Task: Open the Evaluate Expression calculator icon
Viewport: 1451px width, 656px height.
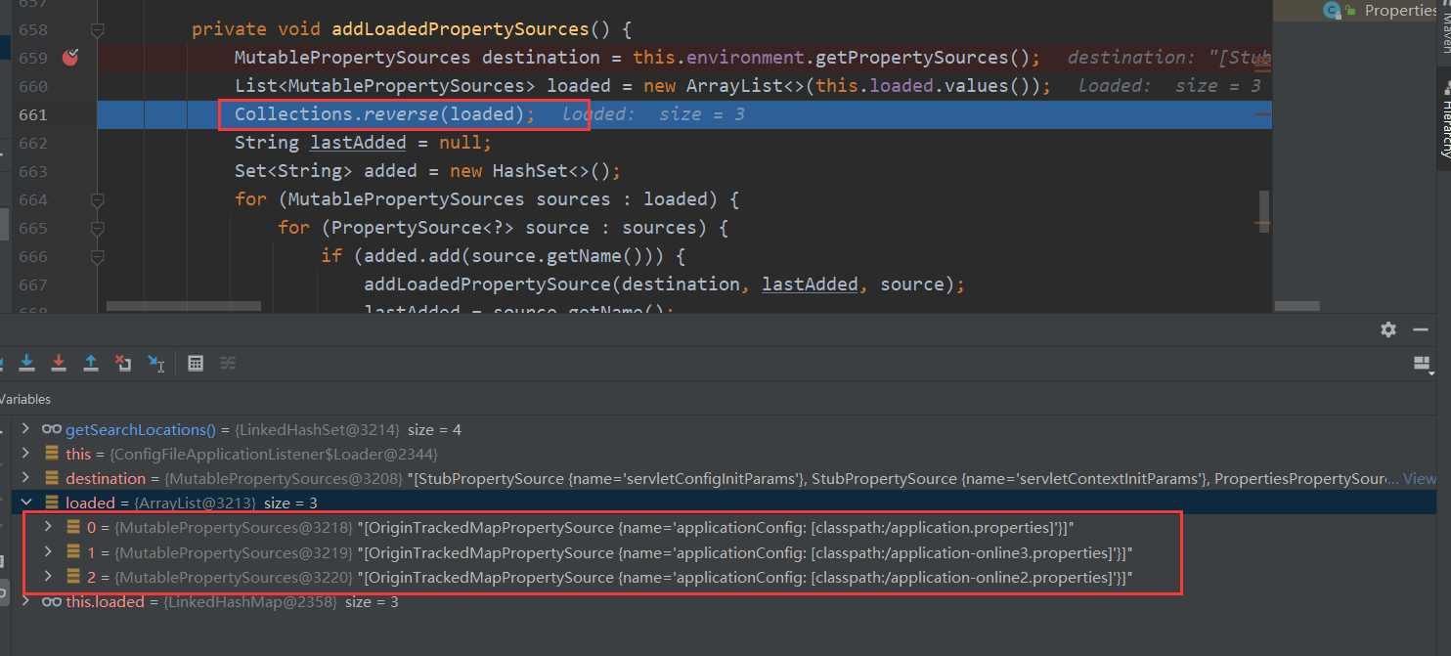Action: point(196,363)
